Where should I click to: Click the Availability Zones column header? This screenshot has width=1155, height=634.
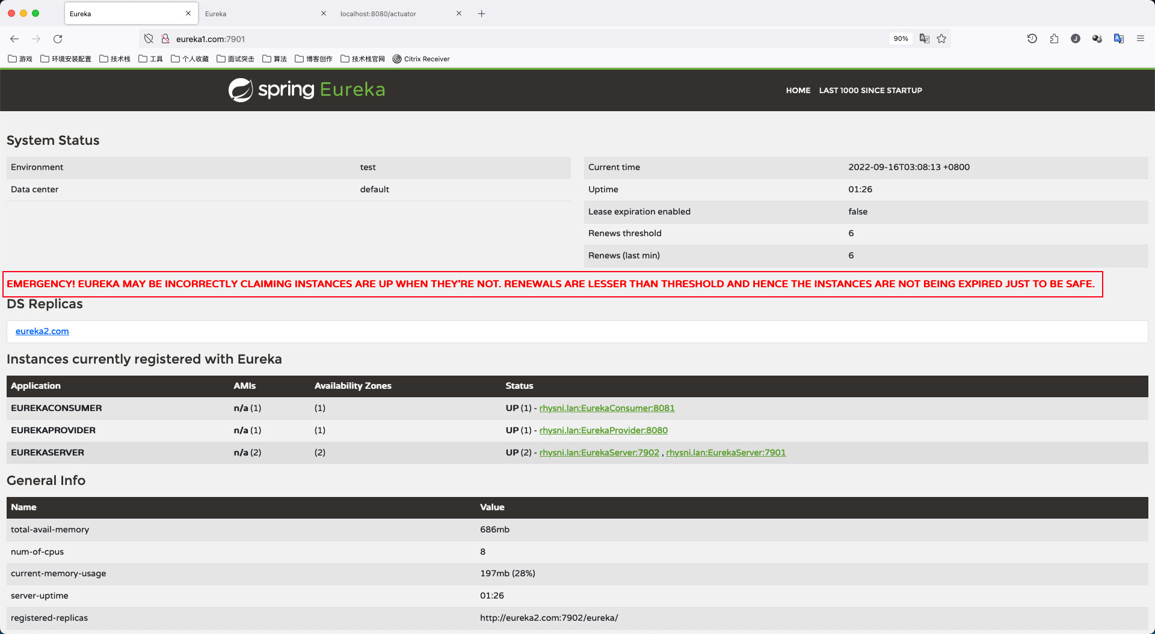[353, 386]
